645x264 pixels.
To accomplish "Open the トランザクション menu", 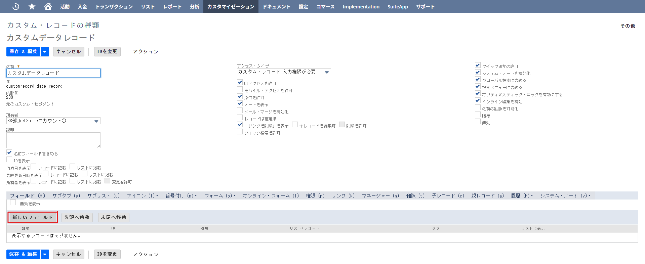I will (114, 7).
